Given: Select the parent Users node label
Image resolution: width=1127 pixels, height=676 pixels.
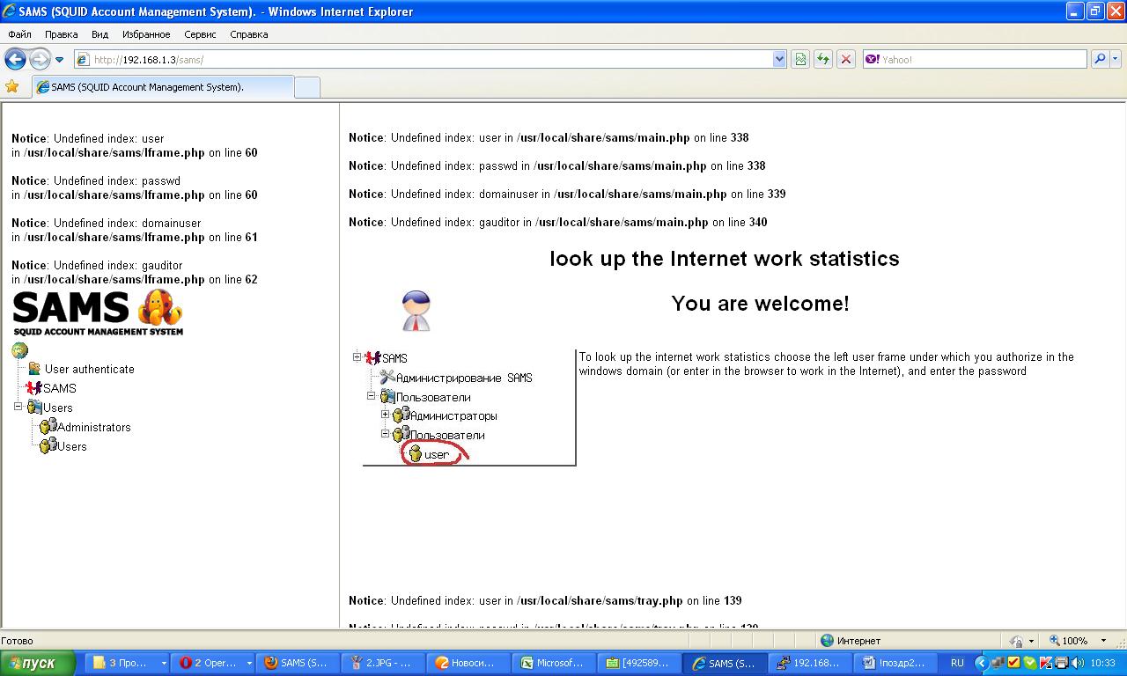Looking at the screenshot, I should point(58,408).
